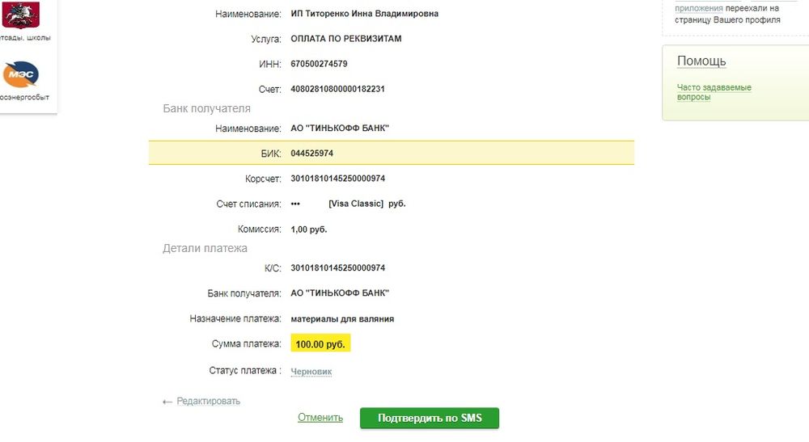
Task: Click the Мосэнергосбыт caption under logo
Action: coord(25,97)
